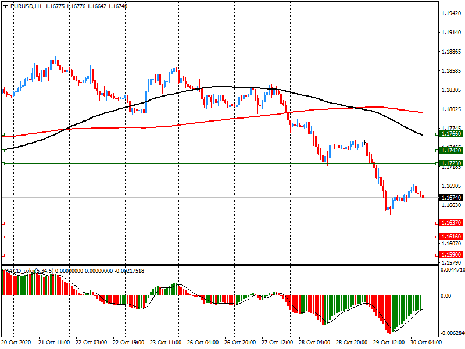Click the right-end handle of the 1.15900 line
This screenshot has height=349, width=465.
437,255
